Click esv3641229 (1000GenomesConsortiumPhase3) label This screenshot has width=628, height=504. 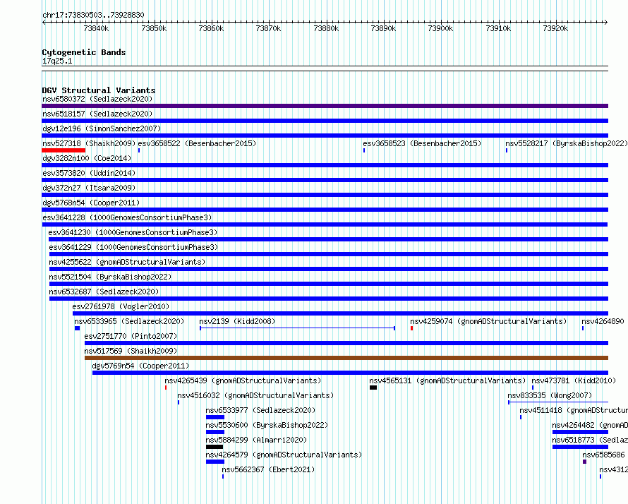pyautogui.click(x=133, y=247)
